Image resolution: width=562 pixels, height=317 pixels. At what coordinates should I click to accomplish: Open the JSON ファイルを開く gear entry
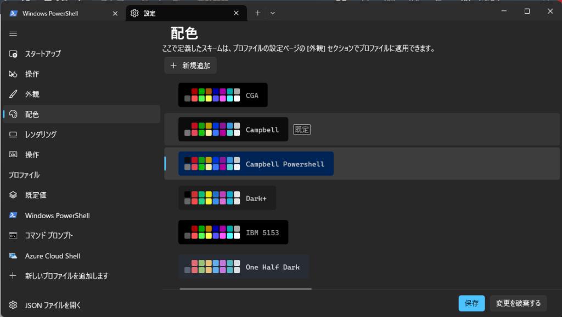pos(81,305)
